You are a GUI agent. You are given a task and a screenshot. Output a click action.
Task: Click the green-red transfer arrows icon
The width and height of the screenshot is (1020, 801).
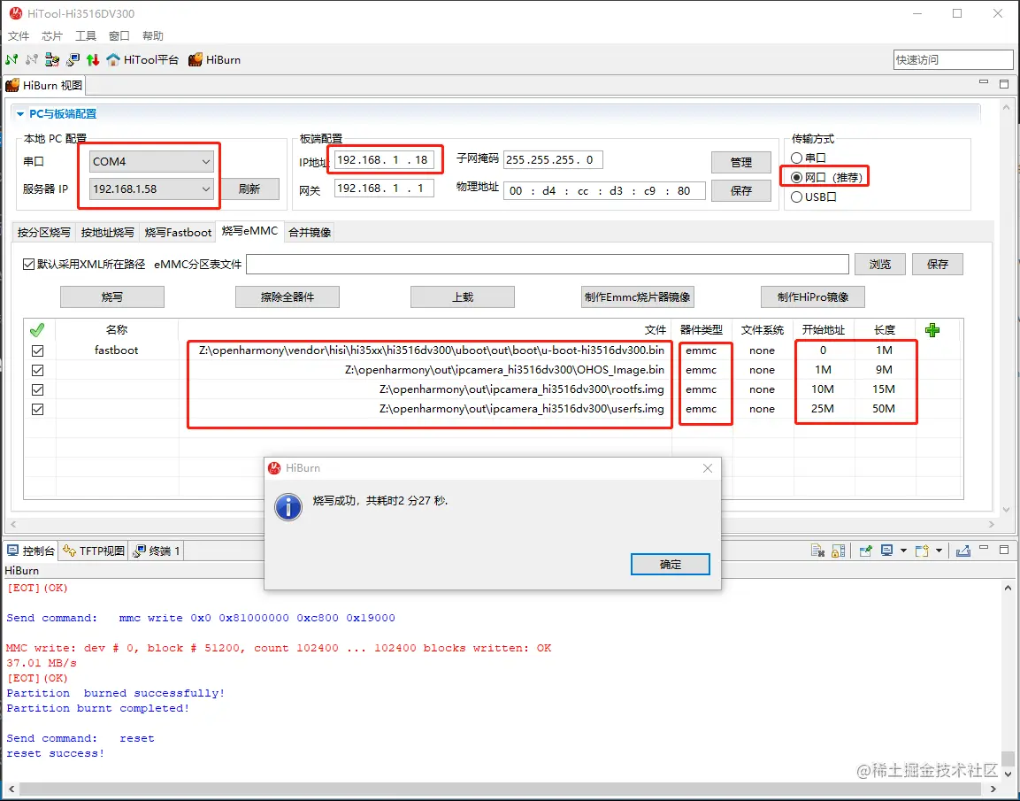[92, 60]
